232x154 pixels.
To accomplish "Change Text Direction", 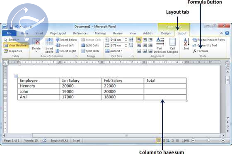I will point(160,45).
